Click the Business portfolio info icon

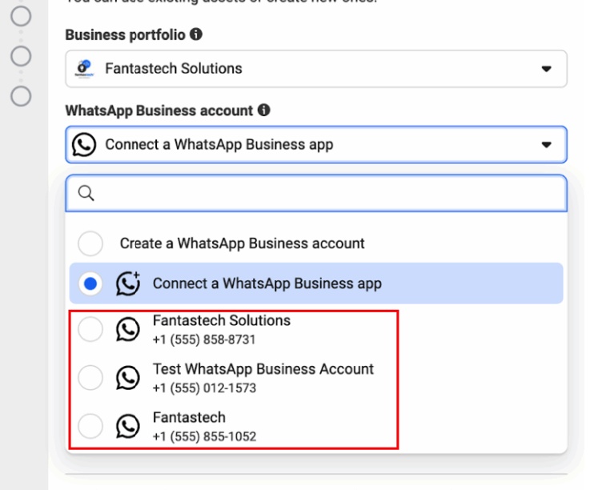click(x=196, y=34)
